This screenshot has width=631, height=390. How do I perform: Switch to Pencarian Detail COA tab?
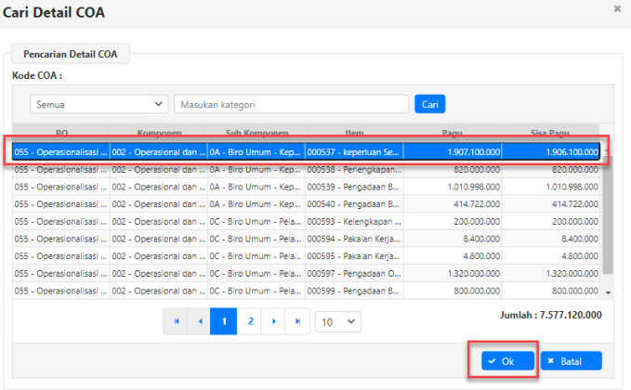click(x=71, y=54)
